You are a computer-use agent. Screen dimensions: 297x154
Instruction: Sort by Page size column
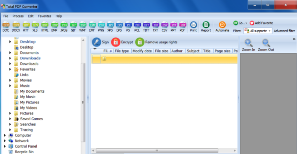tap(222, 51)
